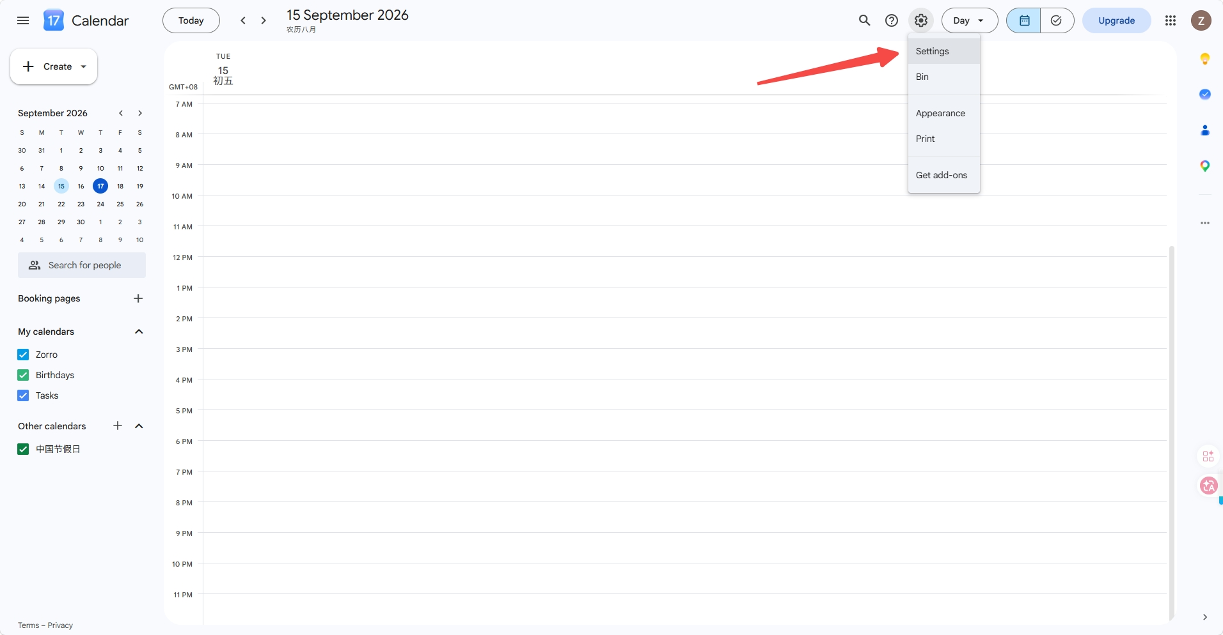Go to next day arrow in header
Image resolution: width=1223 pixels, height=635 pixels.
[x=264, y=20]
